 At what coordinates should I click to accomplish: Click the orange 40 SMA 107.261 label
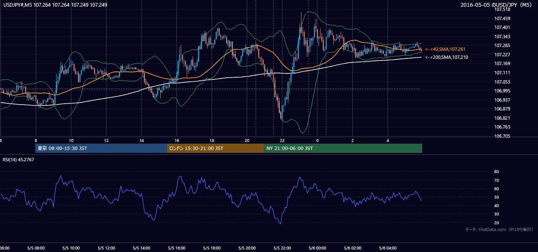click(446, 49)
